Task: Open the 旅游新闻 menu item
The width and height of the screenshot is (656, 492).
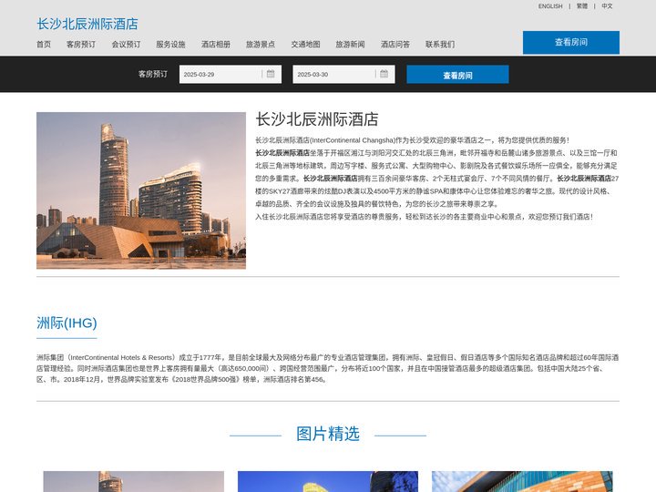Action: pos(350,45)
